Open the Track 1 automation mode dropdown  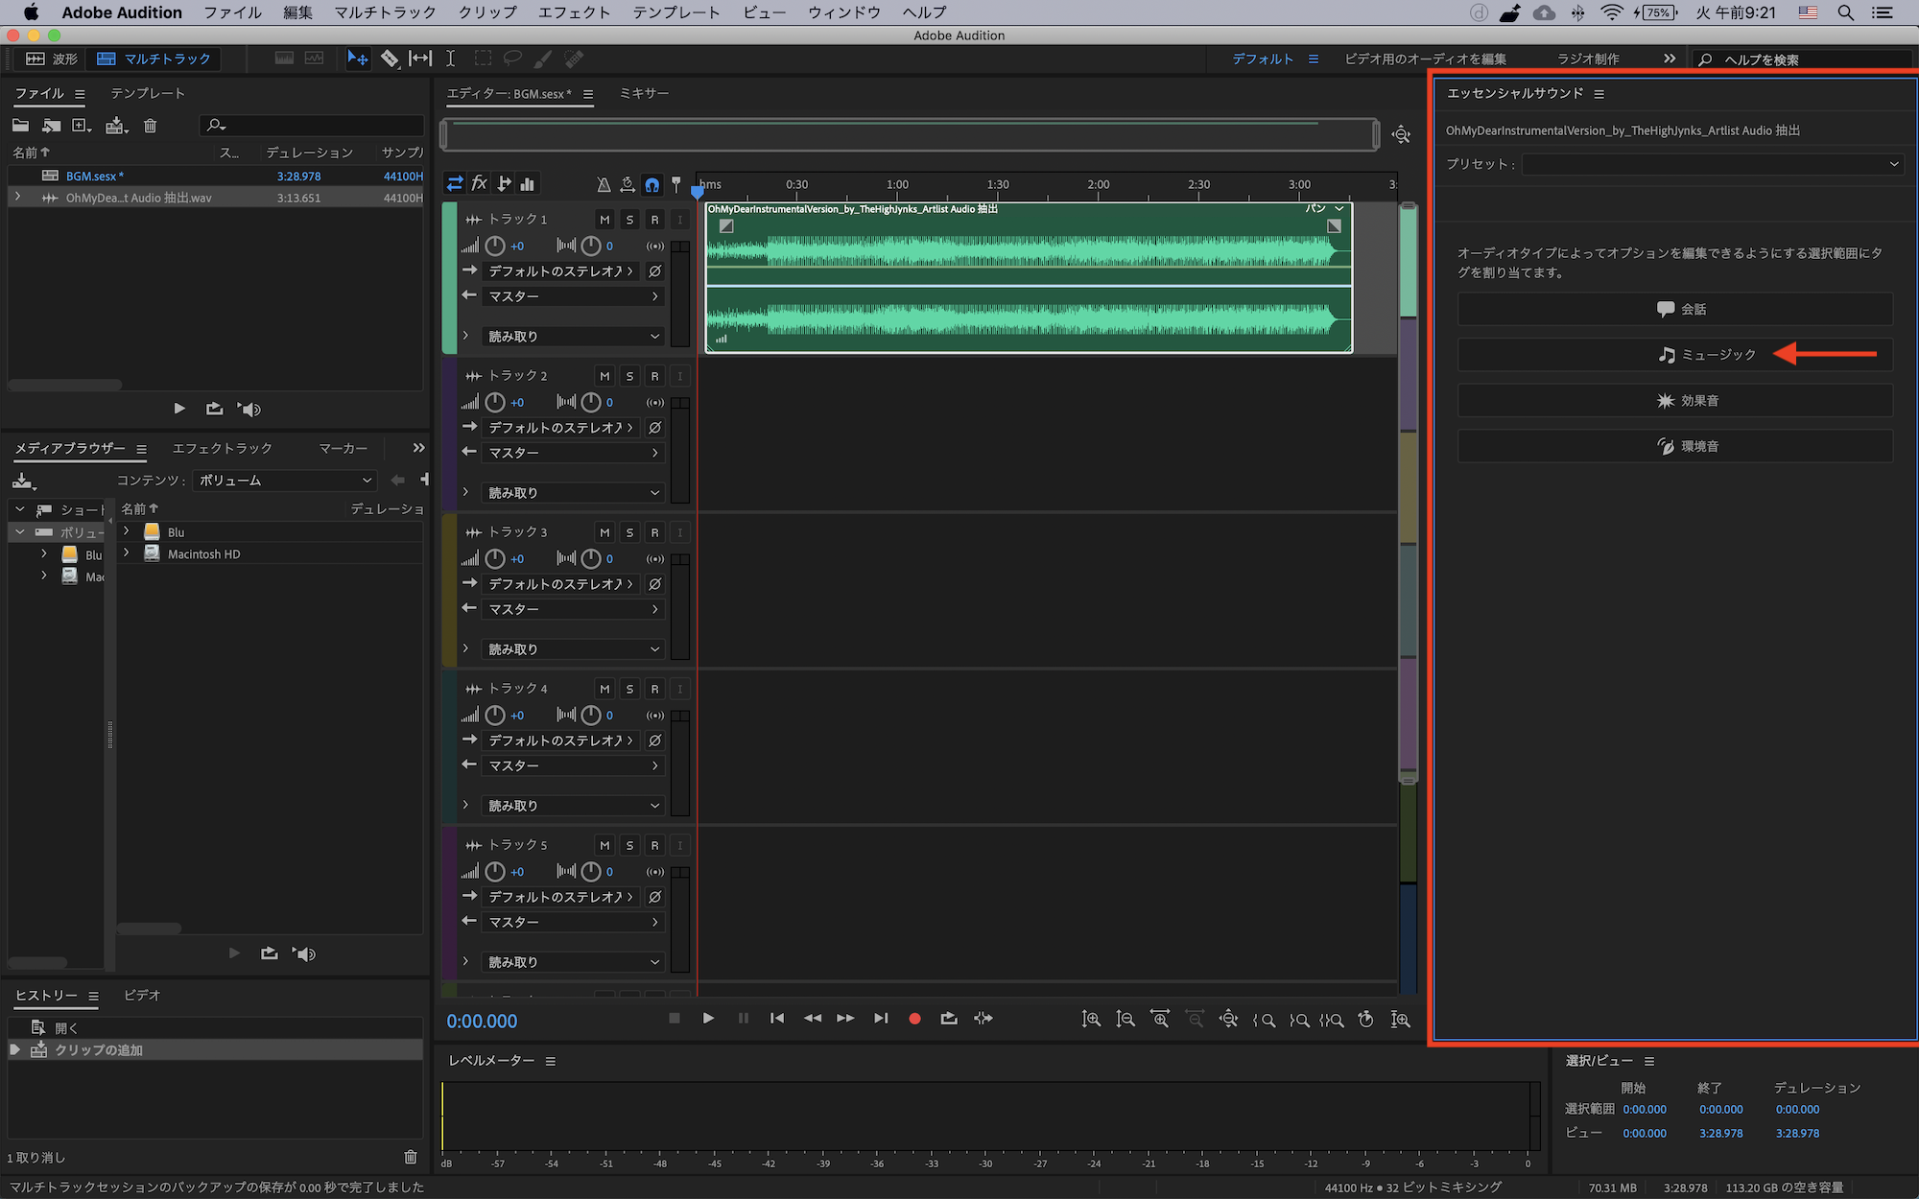573,337
